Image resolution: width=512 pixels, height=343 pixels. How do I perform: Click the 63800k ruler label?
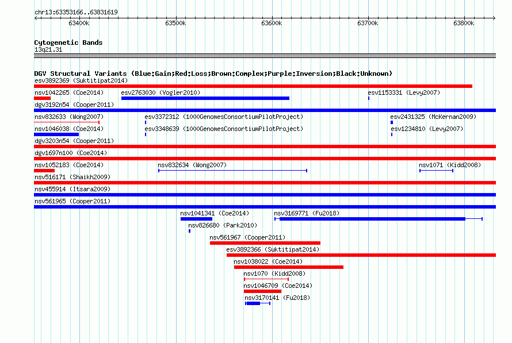point(464,23)
